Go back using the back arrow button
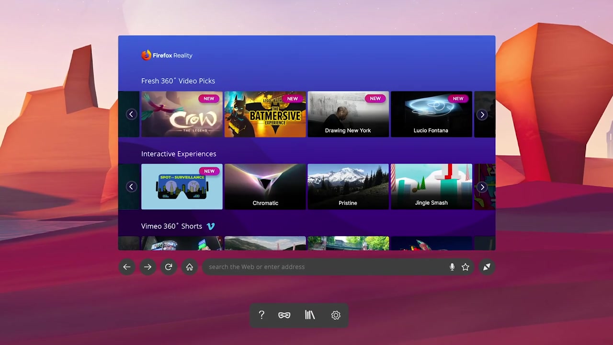Image resolution: width=613 pixels, height=345 pixels. (127, 267)
